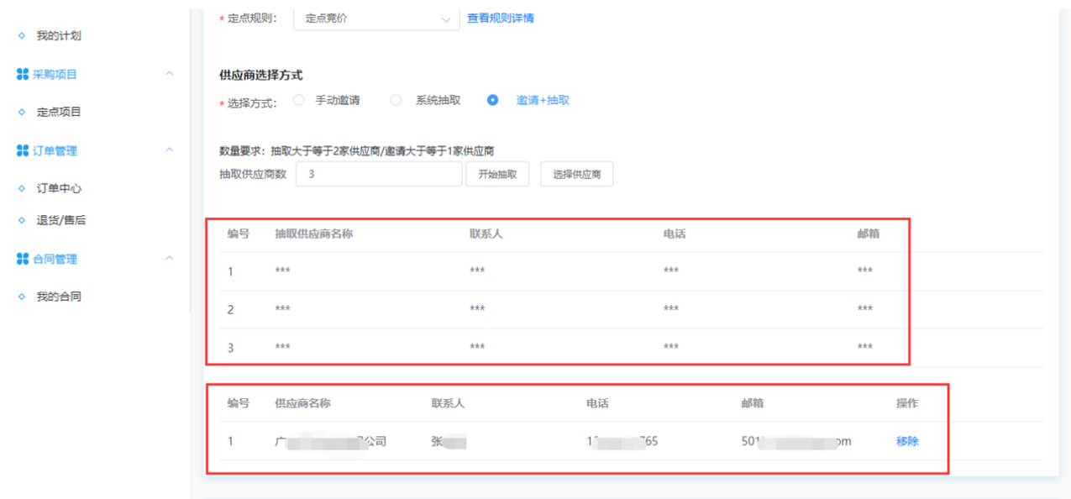Open the 定点规则 dropdown
This screenshot has width=1071, height=499.
[376, 18]
